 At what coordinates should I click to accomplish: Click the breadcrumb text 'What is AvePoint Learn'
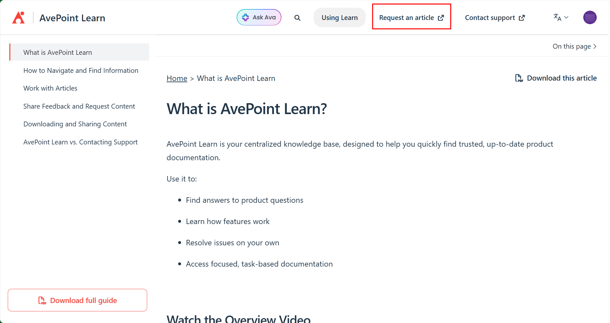(236, 78)
